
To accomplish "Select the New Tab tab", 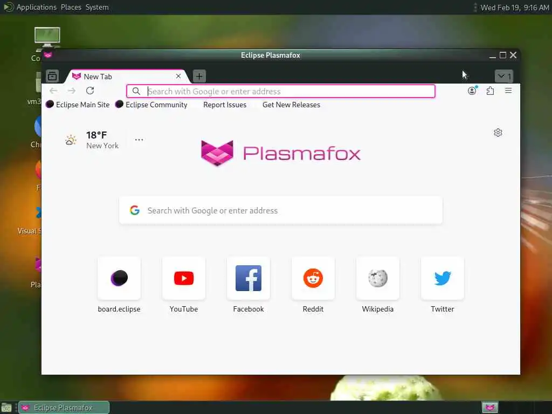I will (x=127, y=77).
